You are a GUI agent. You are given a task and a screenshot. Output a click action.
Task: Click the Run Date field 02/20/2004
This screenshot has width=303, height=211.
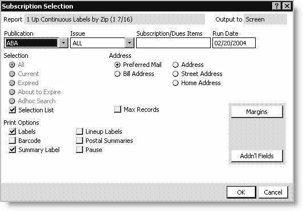234,43
